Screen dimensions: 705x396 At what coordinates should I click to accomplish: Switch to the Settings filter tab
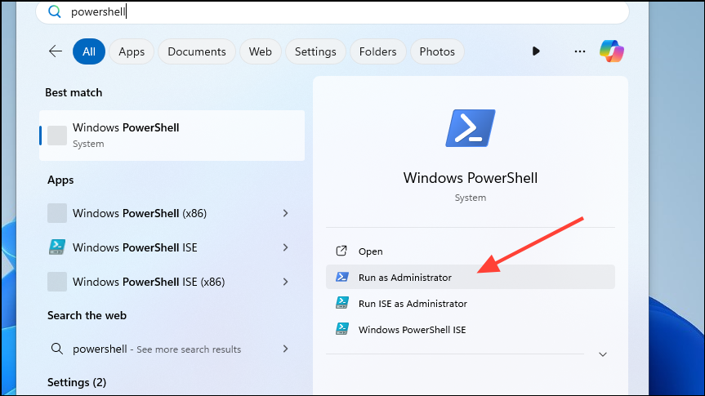tap(315, 51)
